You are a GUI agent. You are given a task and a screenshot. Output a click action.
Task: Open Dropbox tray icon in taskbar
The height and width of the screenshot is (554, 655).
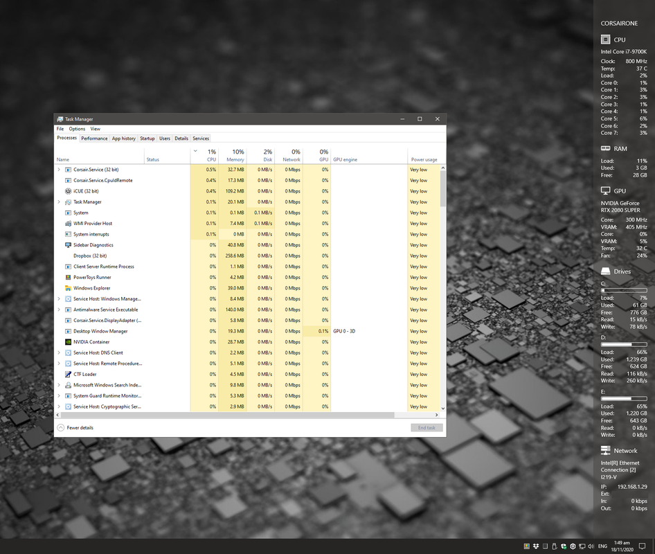click(536, 546)
